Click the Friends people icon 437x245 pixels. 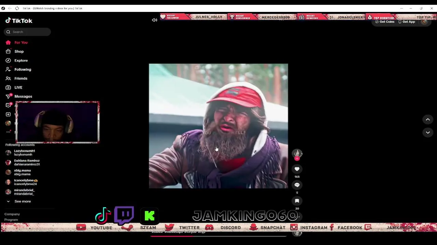(x=8, y=79)
